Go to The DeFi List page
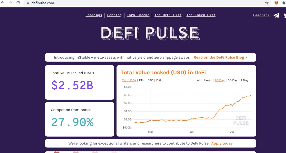 click(168, 15)
